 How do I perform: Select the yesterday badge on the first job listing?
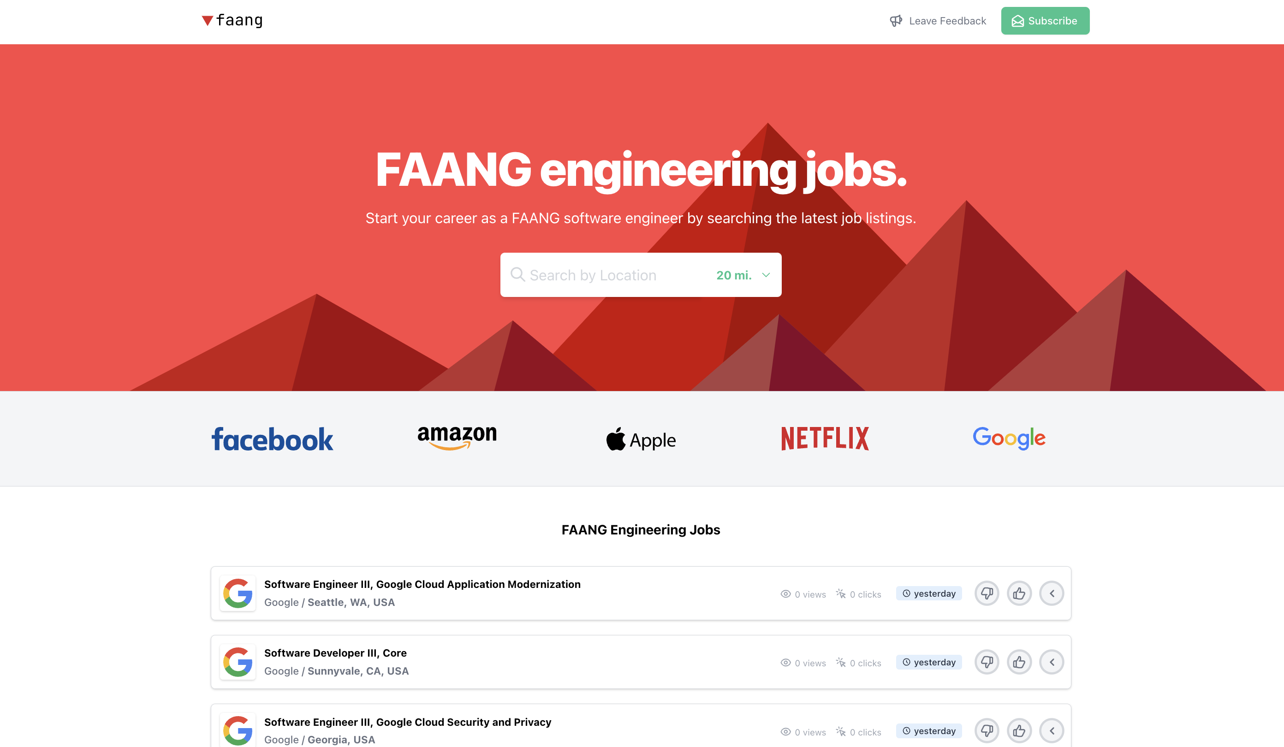[x=929, y=593]
